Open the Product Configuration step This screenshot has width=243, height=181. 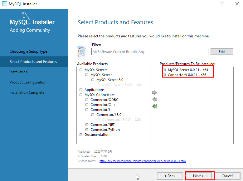pos(28,82)
